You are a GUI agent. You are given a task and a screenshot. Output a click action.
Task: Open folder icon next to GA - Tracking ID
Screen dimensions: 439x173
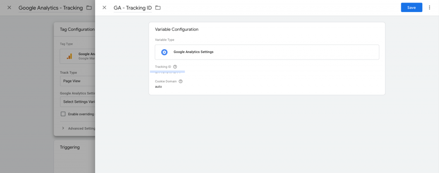pos(158,8)
